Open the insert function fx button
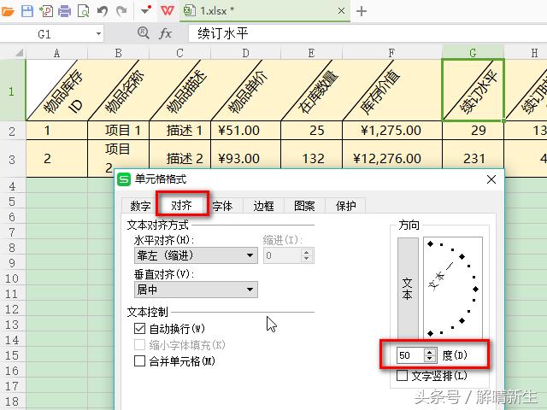547x410 pixels. [x=165, y=33]
